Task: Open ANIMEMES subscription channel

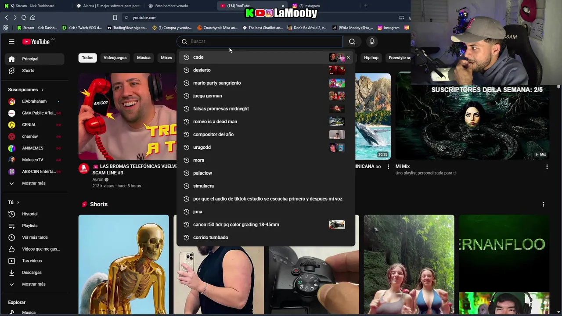Action: [x=35, y=148]
